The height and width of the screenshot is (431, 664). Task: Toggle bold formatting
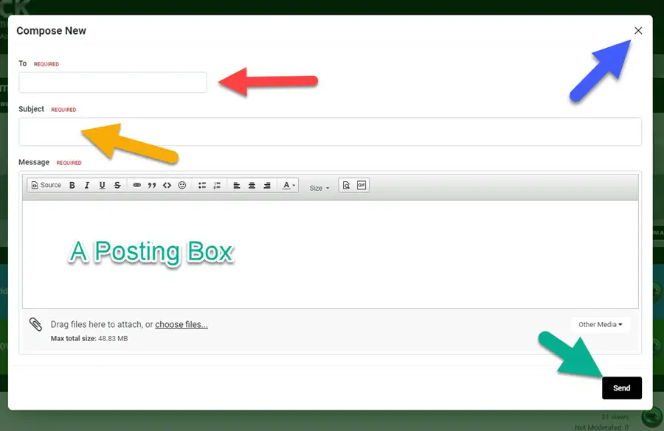click(72, 186)
